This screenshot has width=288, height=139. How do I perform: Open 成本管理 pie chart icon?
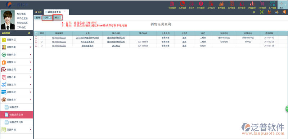point(182,4)
